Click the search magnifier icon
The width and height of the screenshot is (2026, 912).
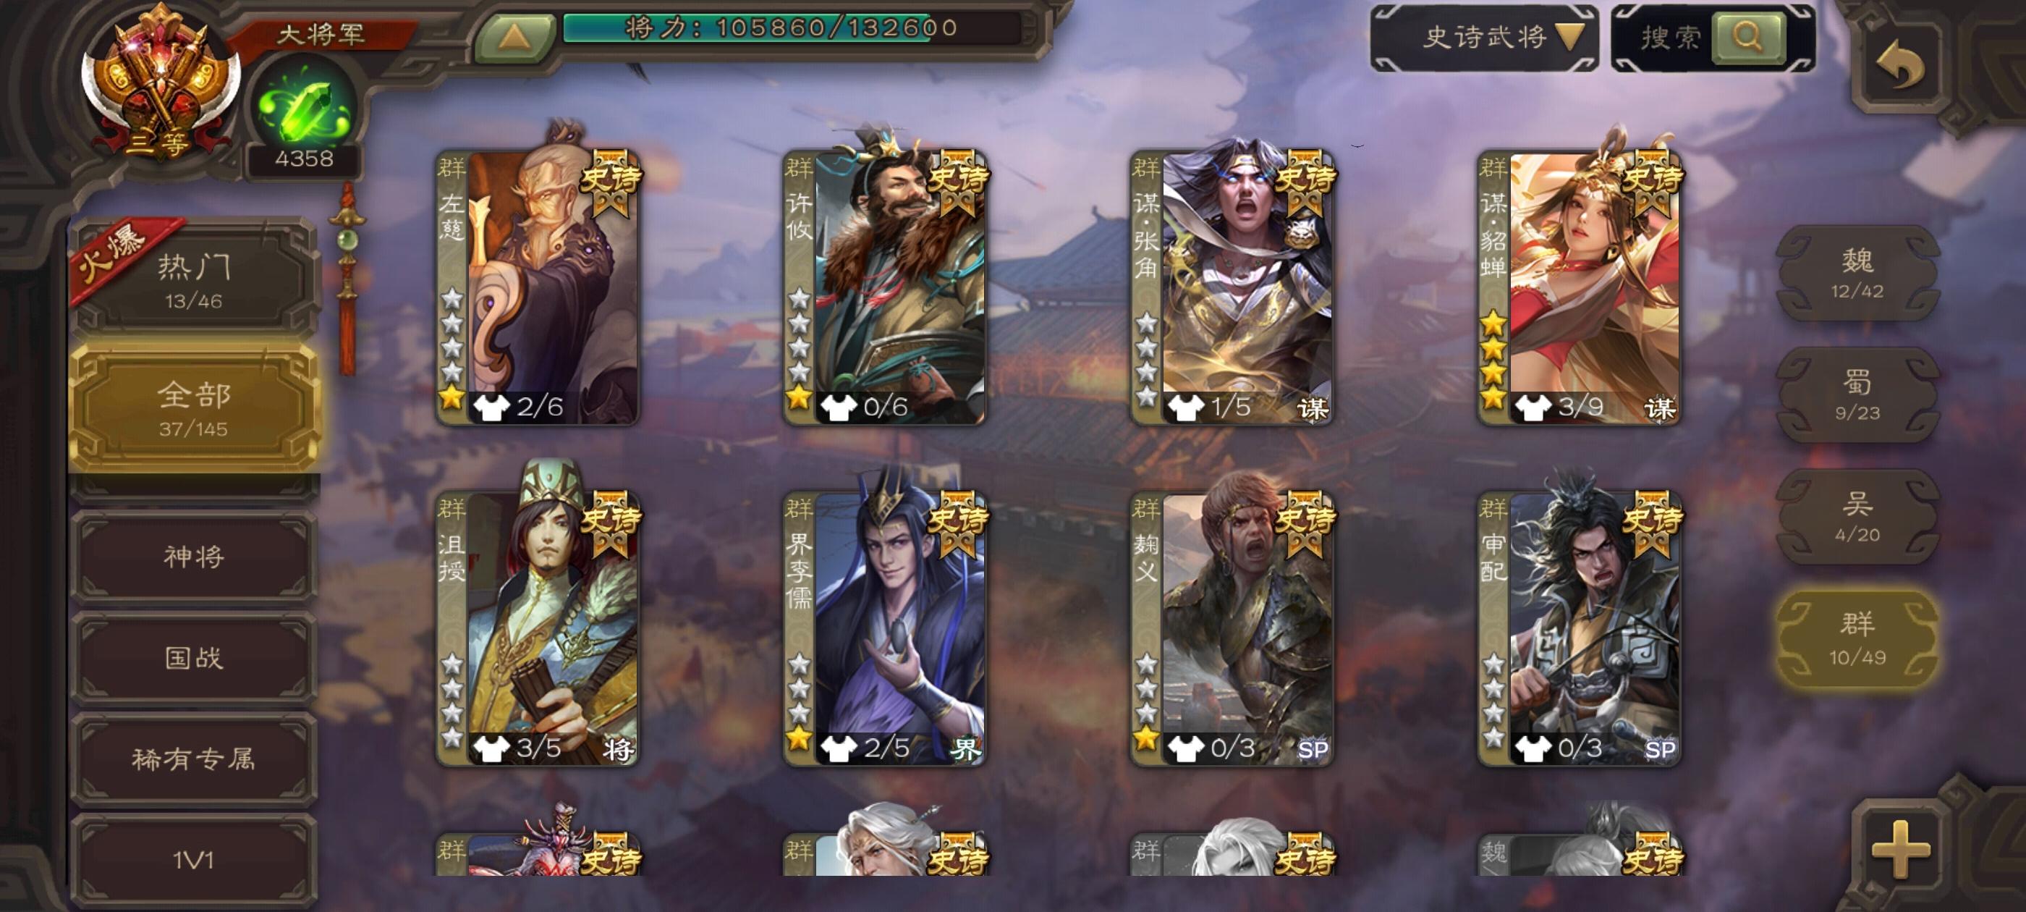coord(1747,36)
